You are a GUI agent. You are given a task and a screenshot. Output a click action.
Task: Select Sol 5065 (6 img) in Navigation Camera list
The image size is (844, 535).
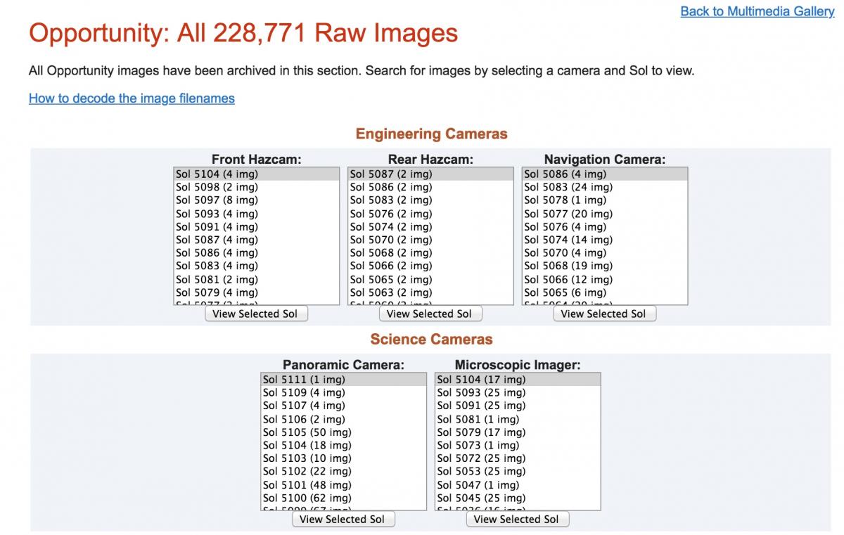604,292
